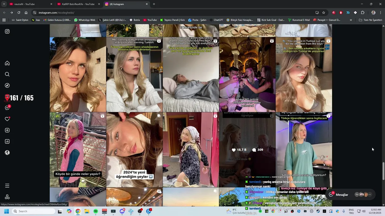The width and height of the screenshot is (385, 216).
Task: Open reel about listening to friends' problems in English
Action: tap(134, 74)
